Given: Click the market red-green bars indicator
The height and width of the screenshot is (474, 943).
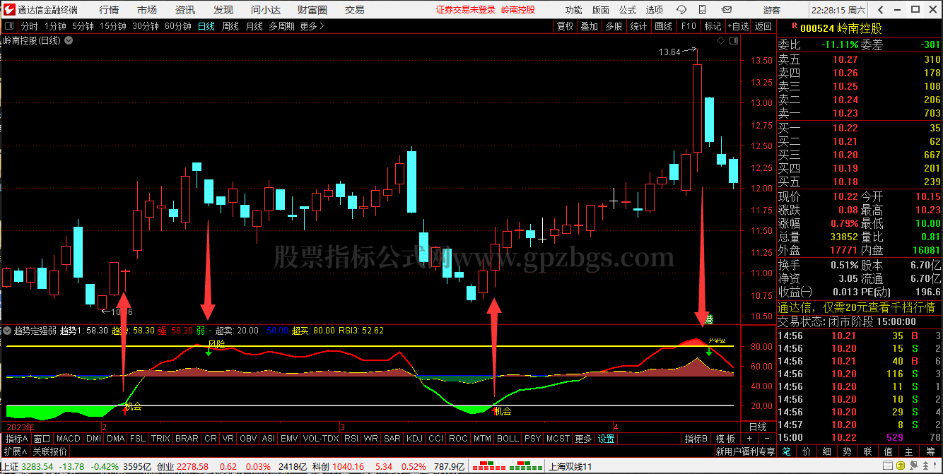Looking at the screenshot, I should tap(508, 466).
